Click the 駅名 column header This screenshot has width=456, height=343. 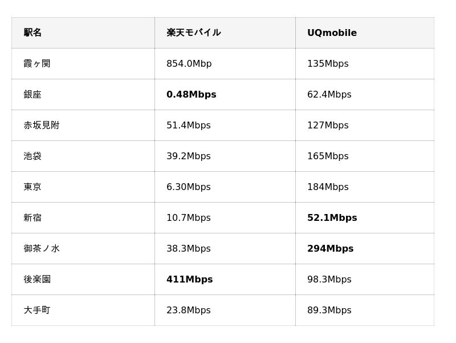[32, 33]
